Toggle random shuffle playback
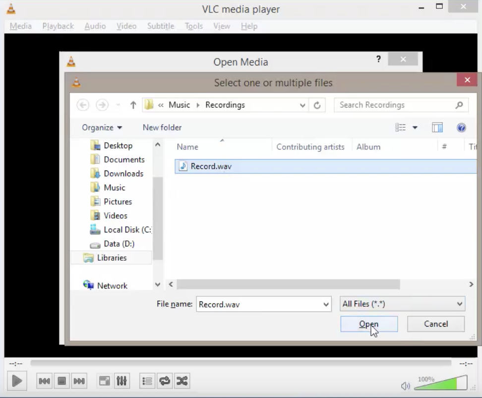 click(x=182, y=381)
